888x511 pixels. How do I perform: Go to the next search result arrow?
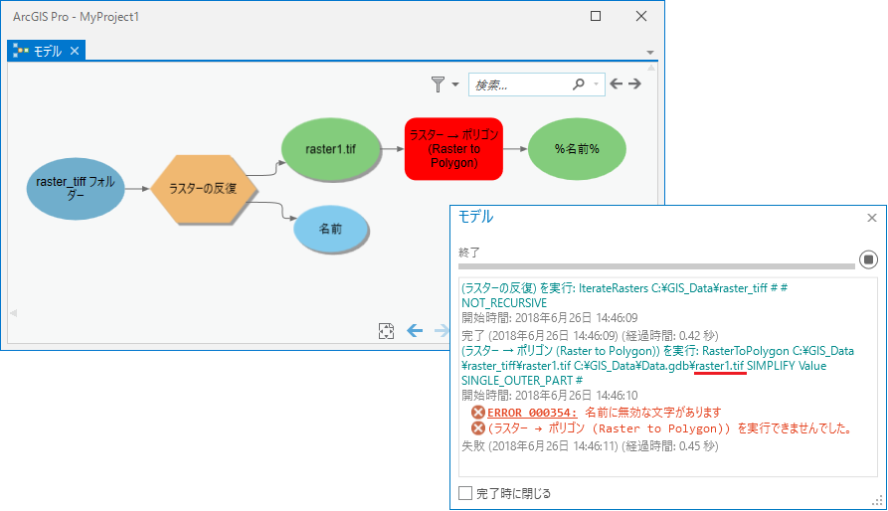(x=634, y=84)
